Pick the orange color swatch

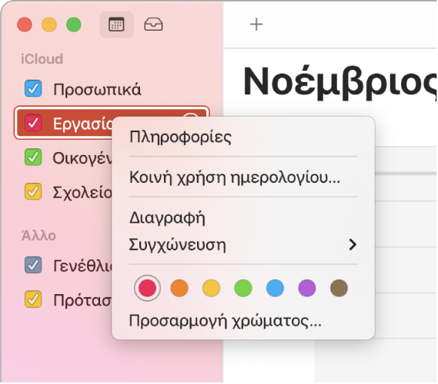coord(179,288)
